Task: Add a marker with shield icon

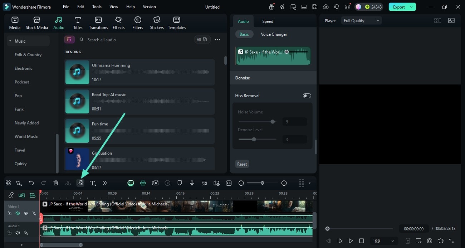Action: (x=180, y=183)
